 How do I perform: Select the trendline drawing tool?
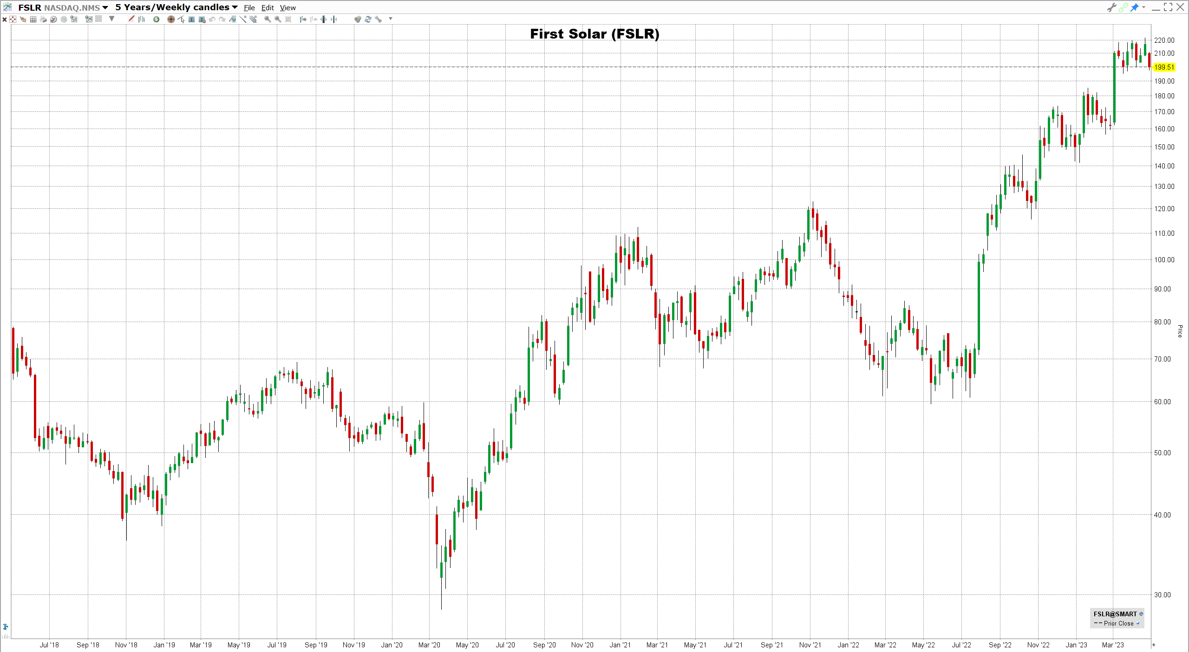(x=243, y=19)
